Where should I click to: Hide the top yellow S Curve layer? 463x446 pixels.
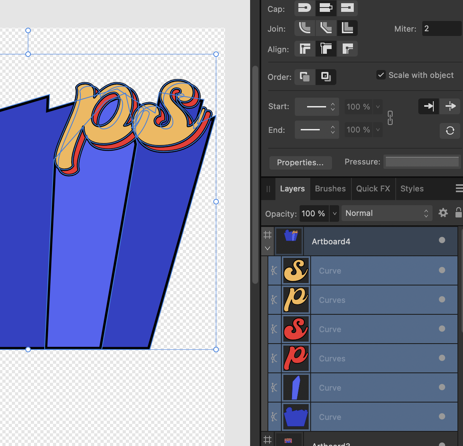click(442, 270)
